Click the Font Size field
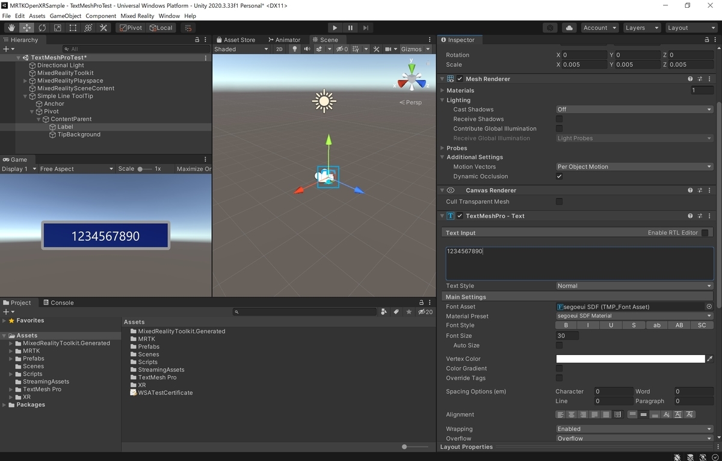The height and width of the screenshot is (461, 722). [x=567, y=336]
